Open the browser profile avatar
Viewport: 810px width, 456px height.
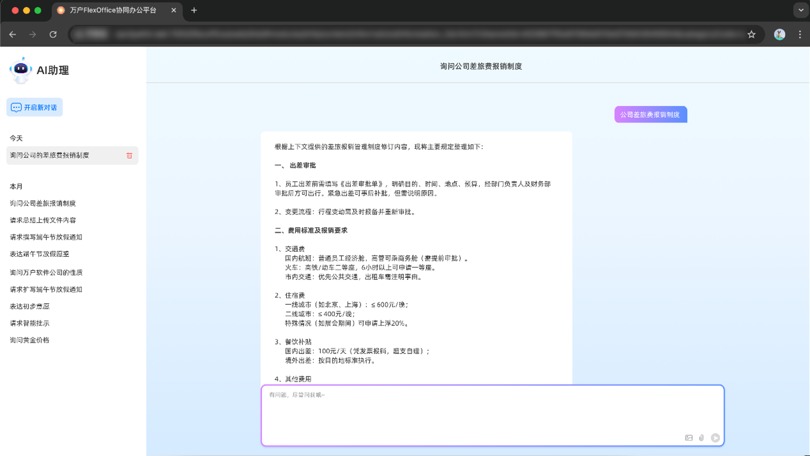click(779, 34)
